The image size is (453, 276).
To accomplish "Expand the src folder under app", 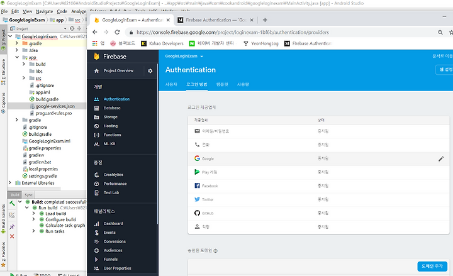I will 24,78.
